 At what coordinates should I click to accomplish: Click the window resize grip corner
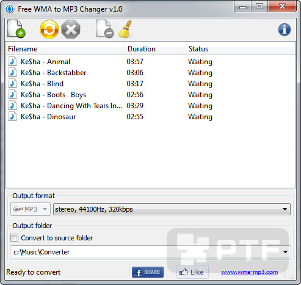292,276
